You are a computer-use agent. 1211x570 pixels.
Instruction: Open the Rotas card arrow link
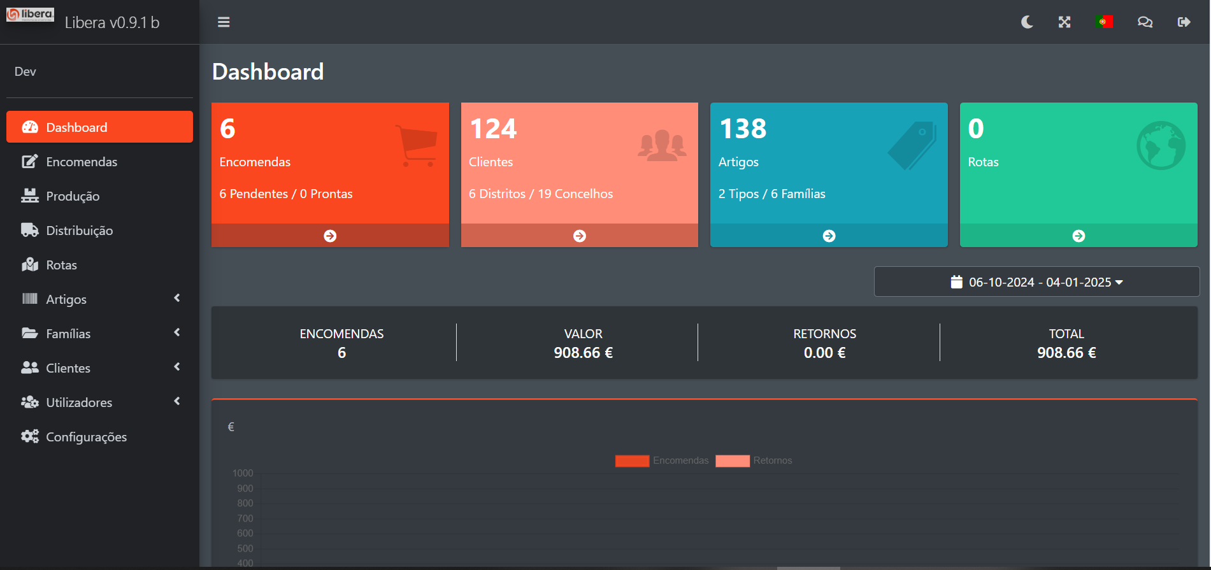tap(1078, 236)
